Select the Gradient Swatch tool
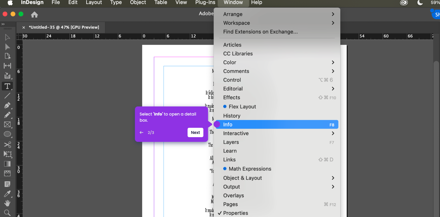 tap(7, 164)
